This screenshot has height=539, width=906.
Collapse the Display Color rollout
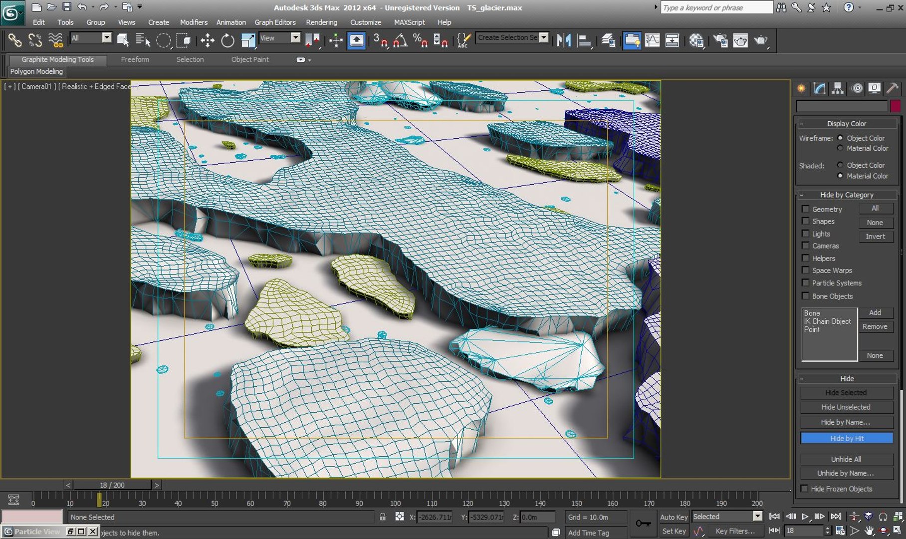[847, 123]
